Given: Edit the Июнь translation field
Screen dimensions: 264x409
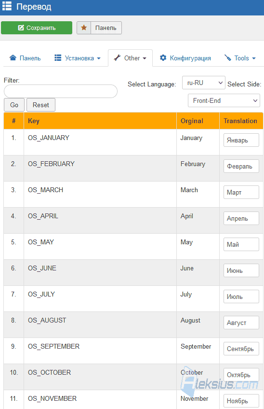Looking at the screenshot, I should [241, 270].
